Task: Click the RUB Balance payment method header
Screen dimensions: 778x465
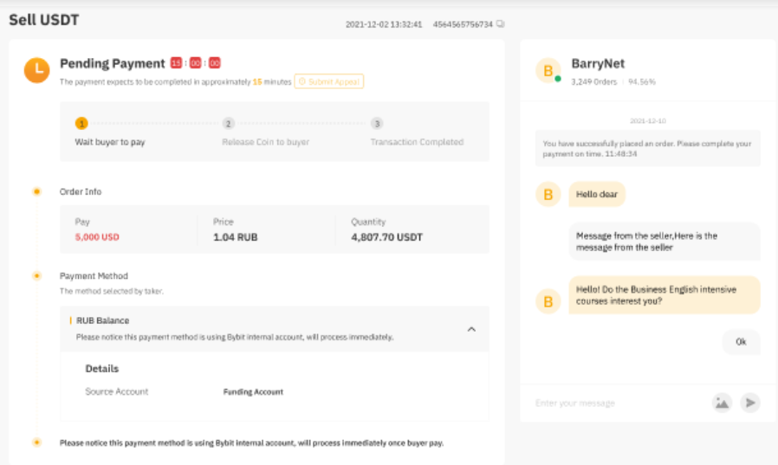Action: [103, 320]
